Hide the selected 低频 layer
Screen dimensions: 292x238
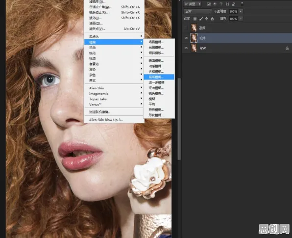(186, 38)
